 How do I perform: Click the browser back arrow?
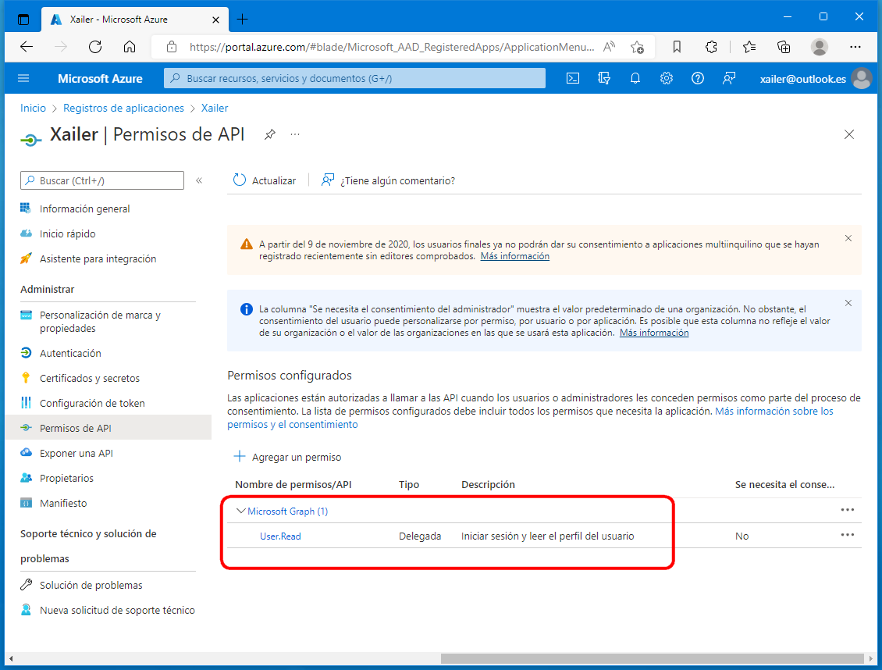pos(27,47)
